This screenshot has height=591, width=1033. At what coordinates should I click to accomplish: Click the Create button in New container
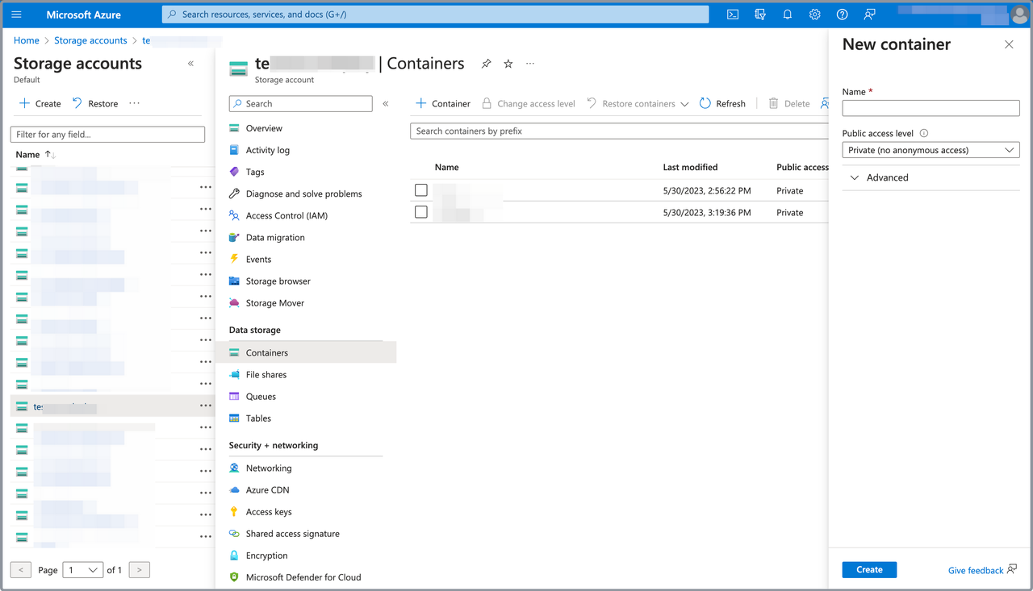[869, 570]
